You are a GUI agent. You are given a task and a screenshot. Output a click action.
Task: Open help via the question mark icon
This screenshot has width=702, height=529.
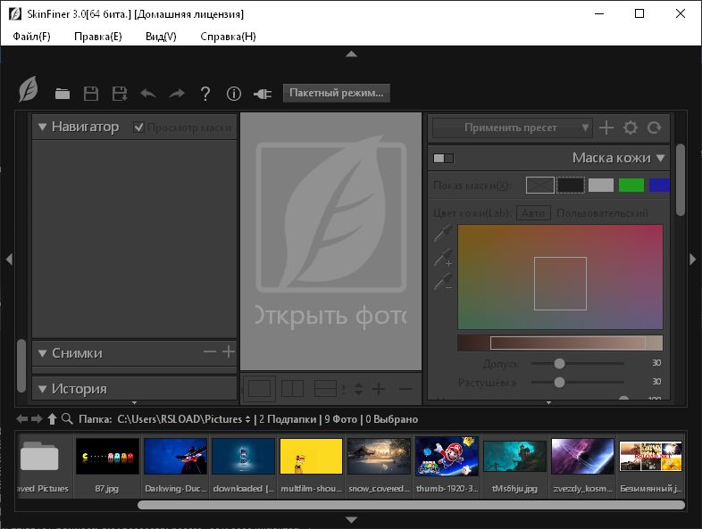[205, 94]
